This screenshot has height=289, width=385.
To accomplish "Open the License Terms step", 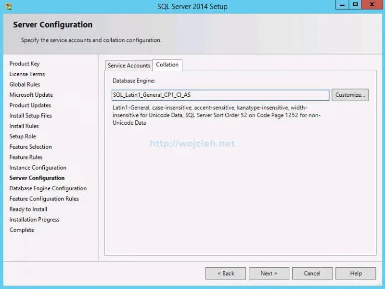I will [x=27, y=74].
